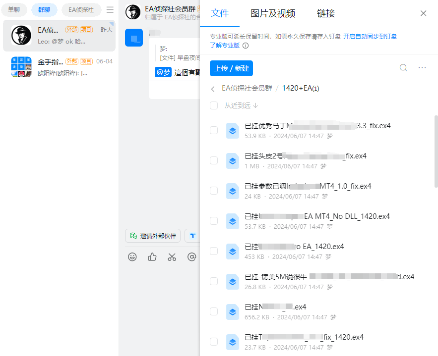Click 邀请外部伙伴 button
Screen dimensions: 438x356
coord(153,236)
